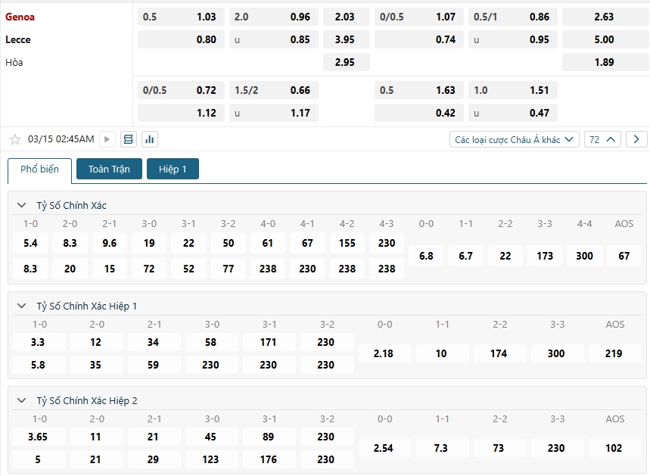
Task: Switch to the 'Toàn Trận' tab
Action: 109,169
